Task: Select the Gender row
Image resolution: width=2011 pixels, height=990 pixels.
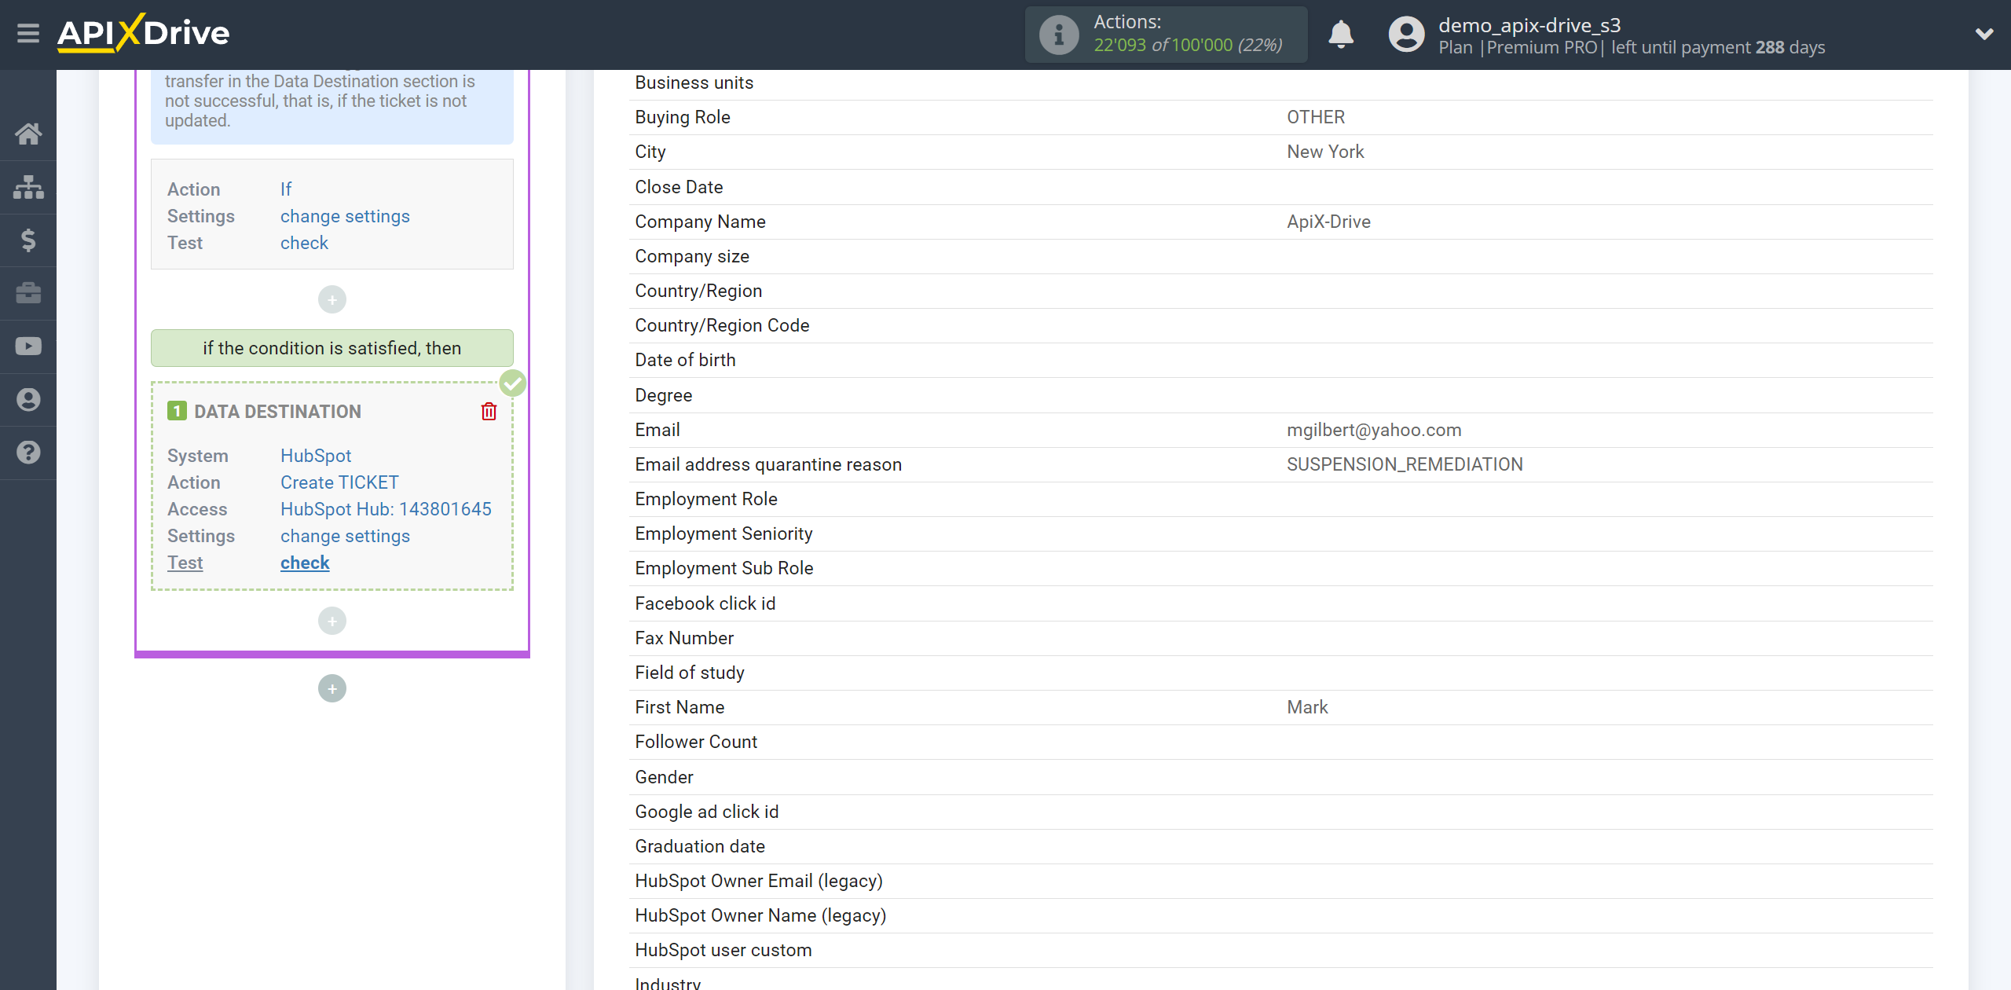Action: (x=1280, y=777)
